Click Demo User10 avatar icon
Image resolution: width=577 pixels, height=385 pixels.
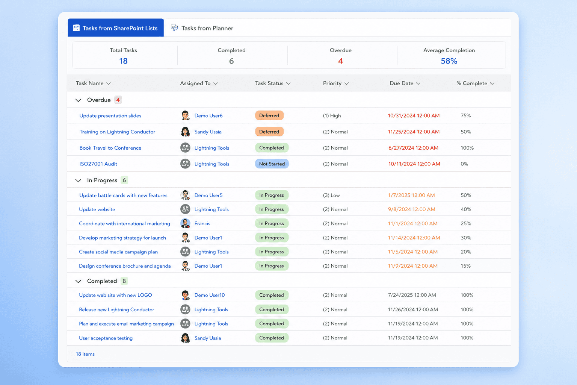(185, 295)
